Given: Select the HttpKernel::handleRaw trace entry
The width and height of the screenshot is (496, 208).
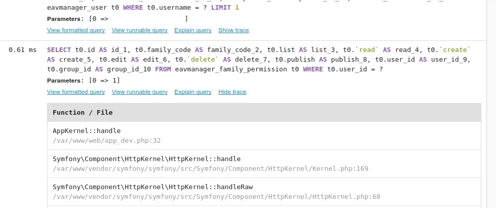Looking at the screenshot, I should point(152,187).
